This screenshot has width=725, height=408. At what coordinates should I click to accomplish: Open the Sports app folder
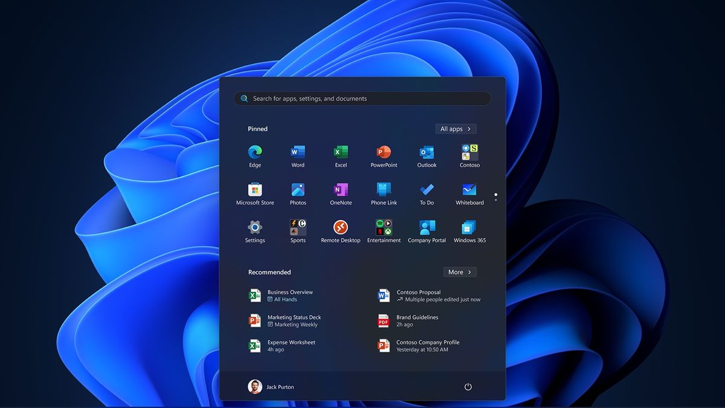click(298, 227)
